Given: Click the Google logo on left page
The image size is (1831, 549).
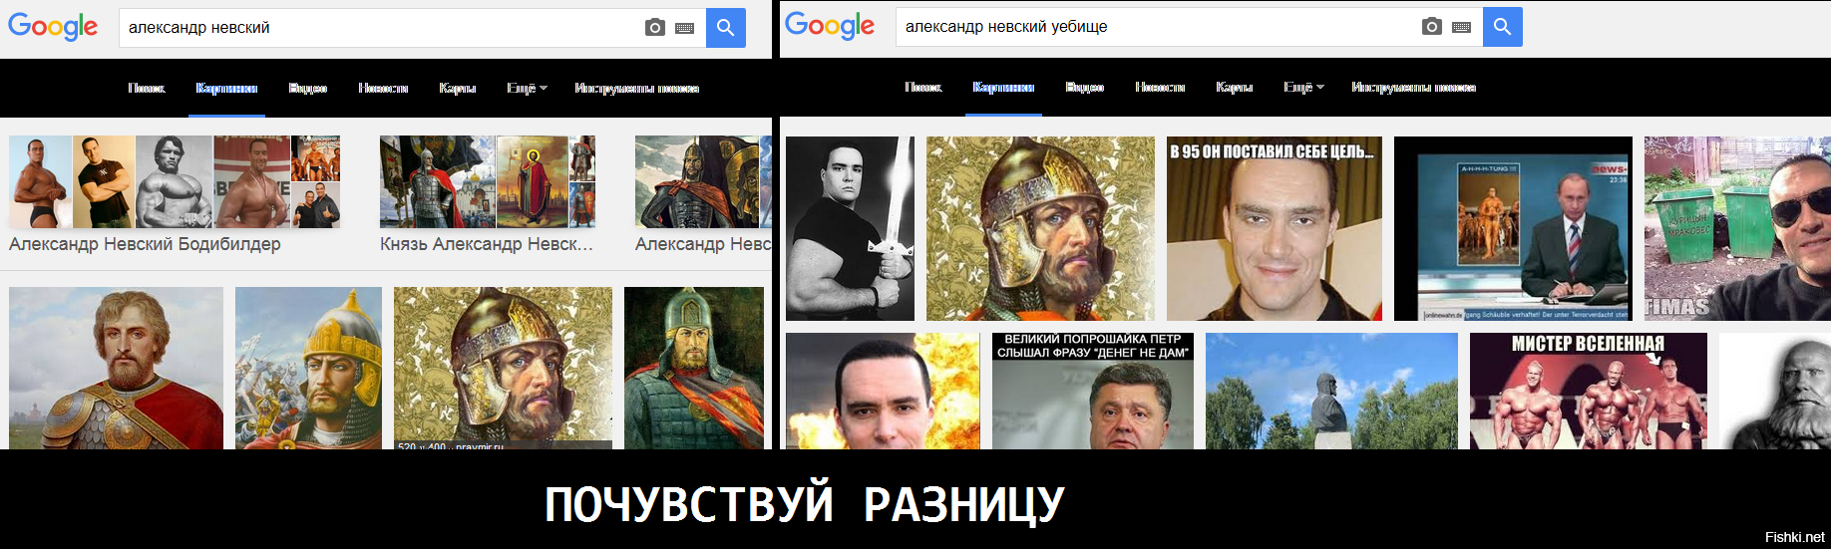Looking at the screenshot, I should [53, 27].
